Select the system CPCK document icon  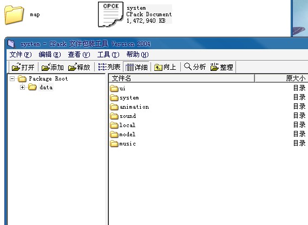tap(111, 14)
